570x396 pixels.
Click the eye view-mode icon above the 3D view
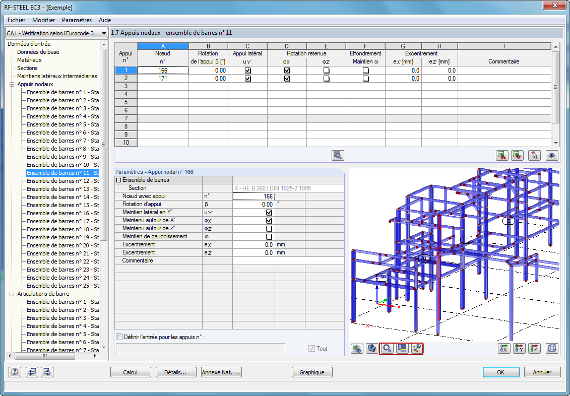551,156
